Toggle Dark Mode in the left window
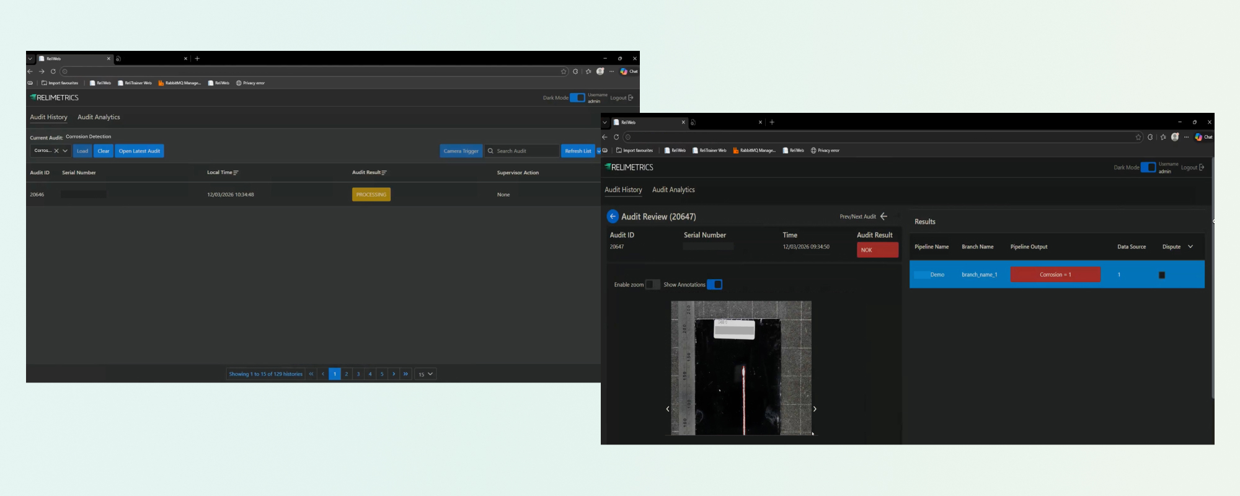Image resolution: width=1240 pixels, height=496 pixels. coord(577,98)
